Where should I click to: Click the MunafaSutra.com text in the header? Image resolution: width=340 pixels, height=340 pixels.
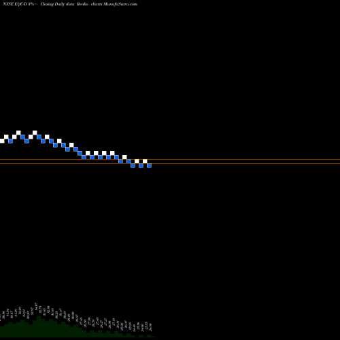[x=120, y=4]
